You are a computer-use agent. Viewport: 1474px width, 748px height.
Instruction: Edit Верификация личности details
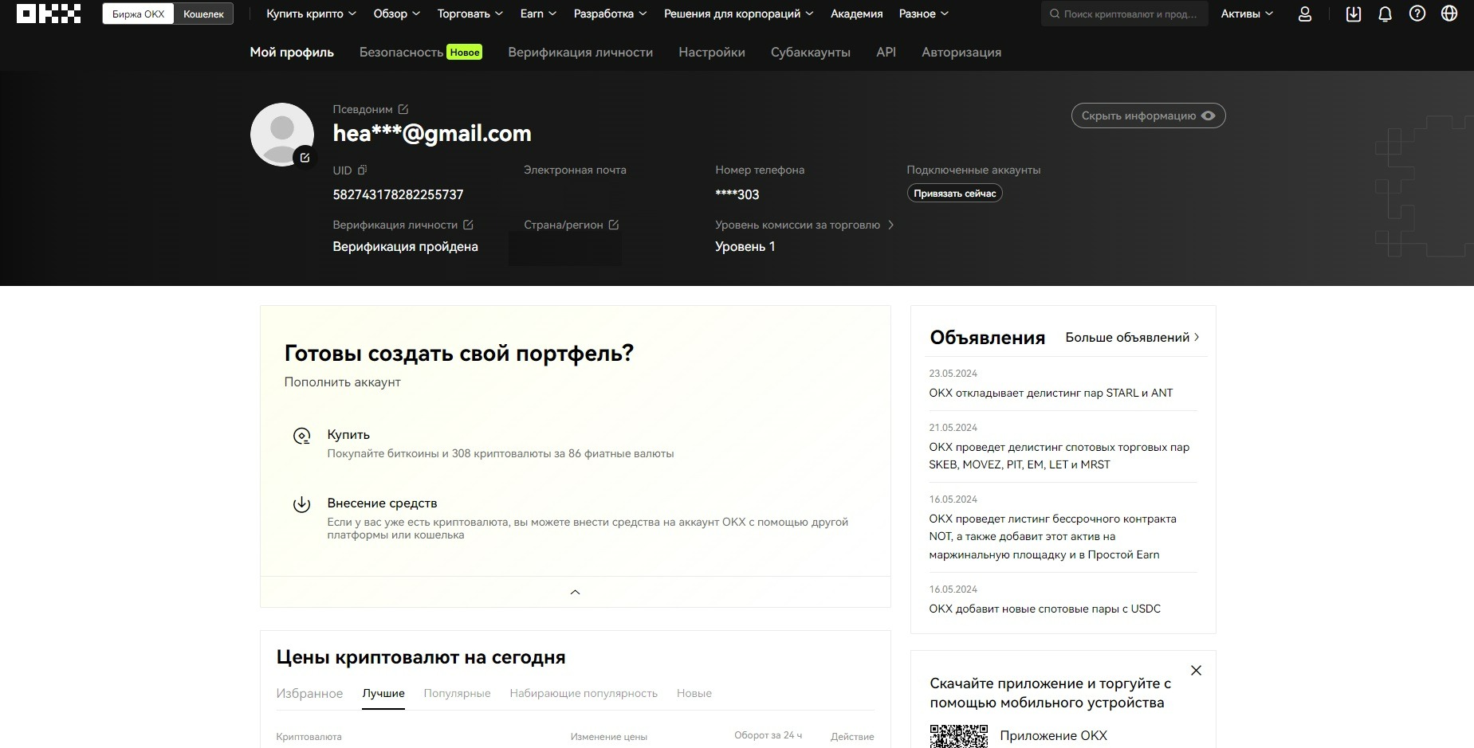pos(468,225)
